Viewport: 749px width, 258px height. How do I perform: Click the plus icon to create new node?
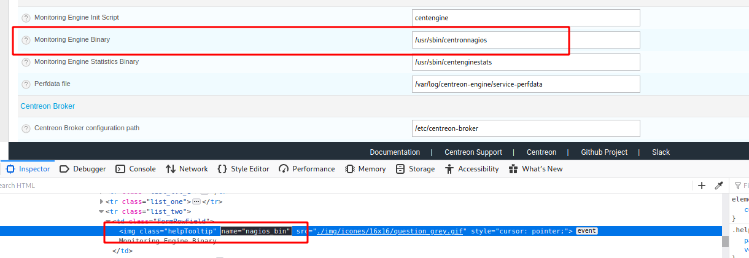pyautogui.click(x=702, y=186)
